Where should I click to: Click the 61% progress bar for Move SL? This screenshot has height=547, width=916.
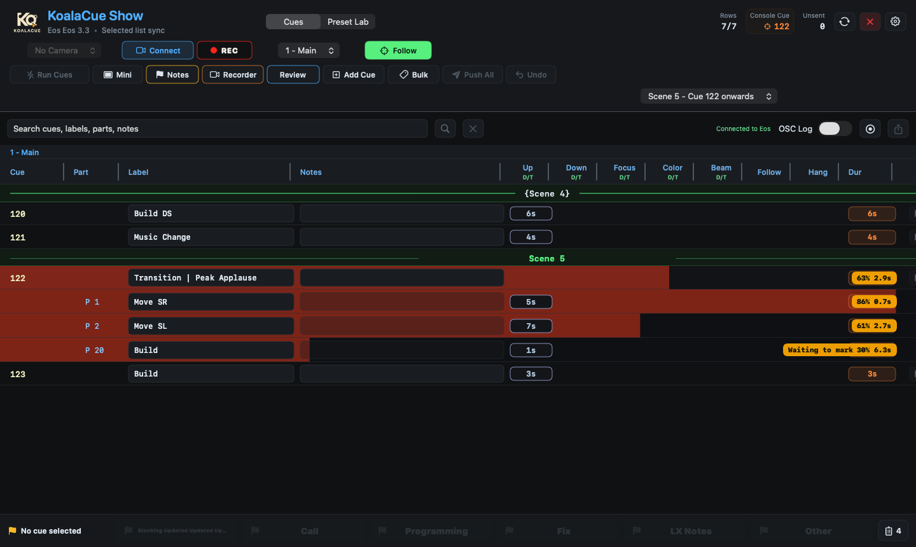click(x=873, y=326)
